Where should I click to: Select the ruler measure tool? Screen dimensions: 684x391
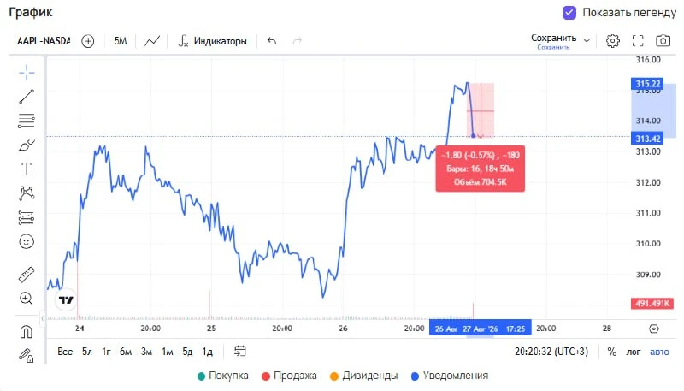coord(27,275)
